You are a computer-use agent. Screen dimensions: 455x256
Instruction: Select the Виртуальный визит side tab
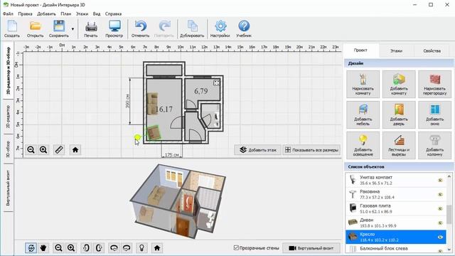(x=8, y=188)
